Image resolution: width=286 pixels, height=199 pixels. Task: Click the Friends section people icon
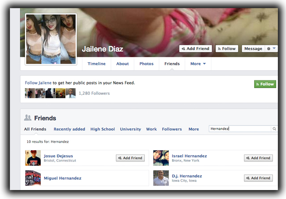tap(28, 118)
